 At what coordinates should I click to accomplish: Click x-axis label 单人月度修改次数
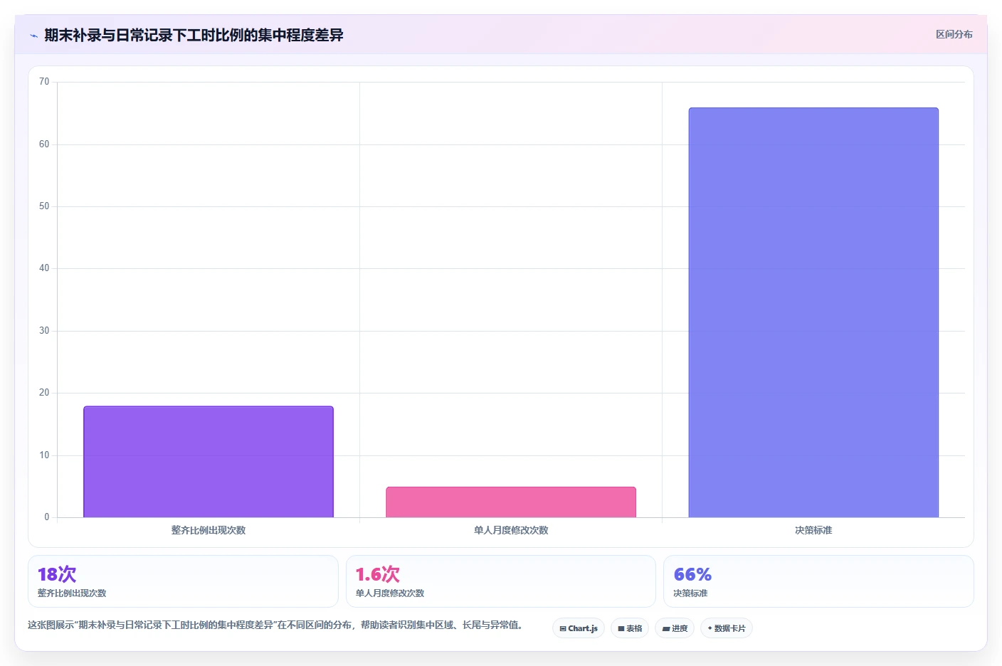511,530
